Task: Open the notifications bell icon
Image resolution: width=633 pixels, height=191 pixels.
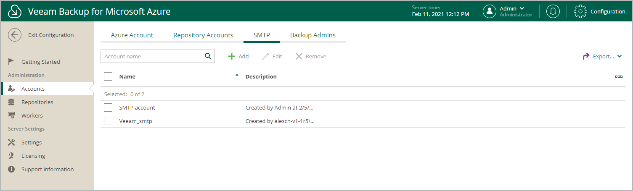Action: pos(553,11)
